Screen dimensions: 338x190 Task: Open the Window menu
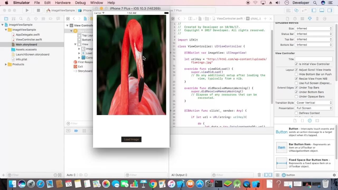(97, 3)
